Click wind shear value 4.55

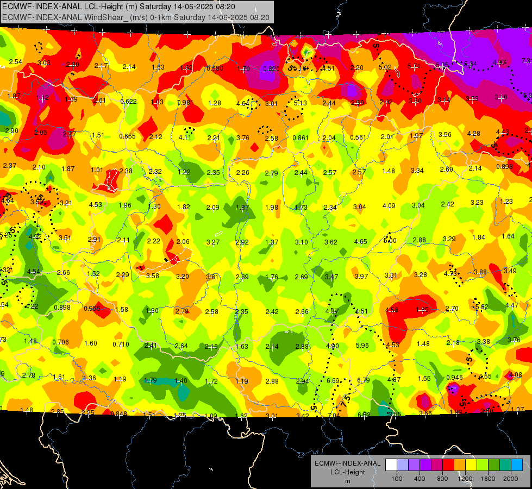pyautogui.click(x=485, y=376)
